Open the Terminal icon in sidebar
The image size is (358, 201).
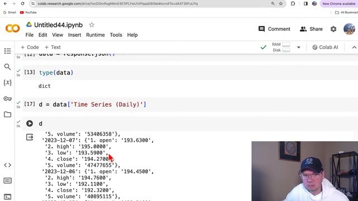coord(7,197)
